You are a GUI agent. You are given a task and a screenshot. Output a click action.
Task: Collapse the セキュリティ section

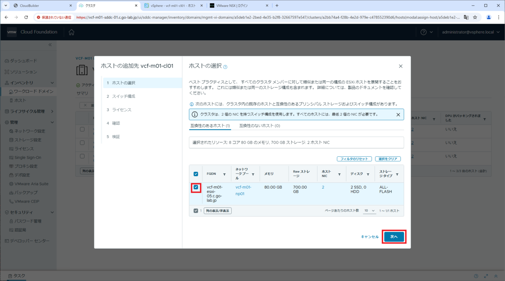(52, 212)
